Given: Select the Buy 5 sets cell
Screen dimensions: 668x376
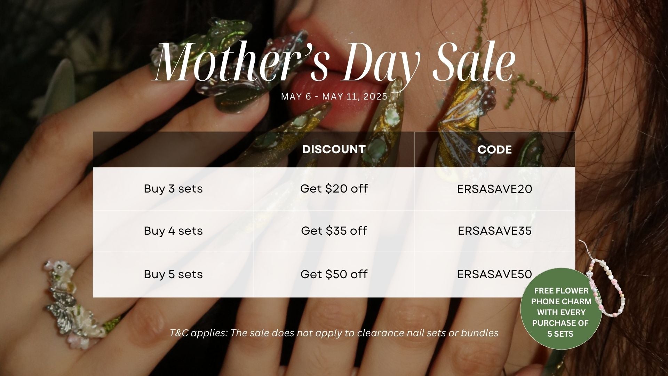Looking at the screenshot, I should coord(173,274).
